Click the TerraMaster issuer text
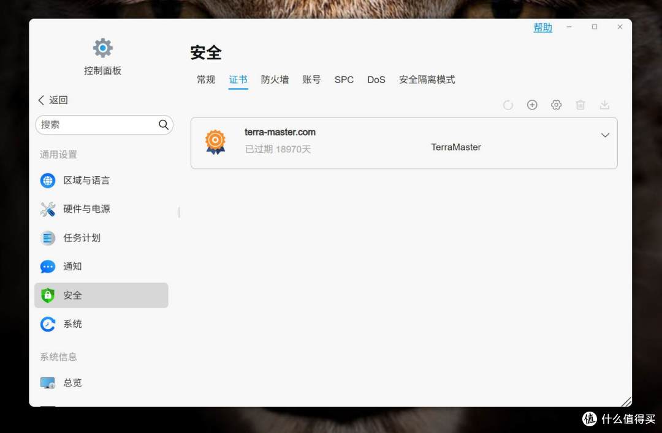The width and height of the screenshot is (662, 433). 456,147
